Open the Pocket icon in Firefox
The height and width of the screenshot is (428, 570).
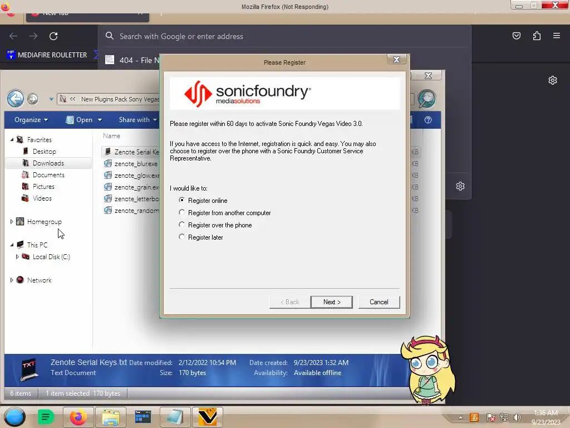point(516,36)
